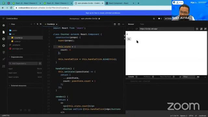The width and height of the screenshot is (208, 117).
Task: Click Spaces: 2 in the status bar
Action: tap(184, 116)
